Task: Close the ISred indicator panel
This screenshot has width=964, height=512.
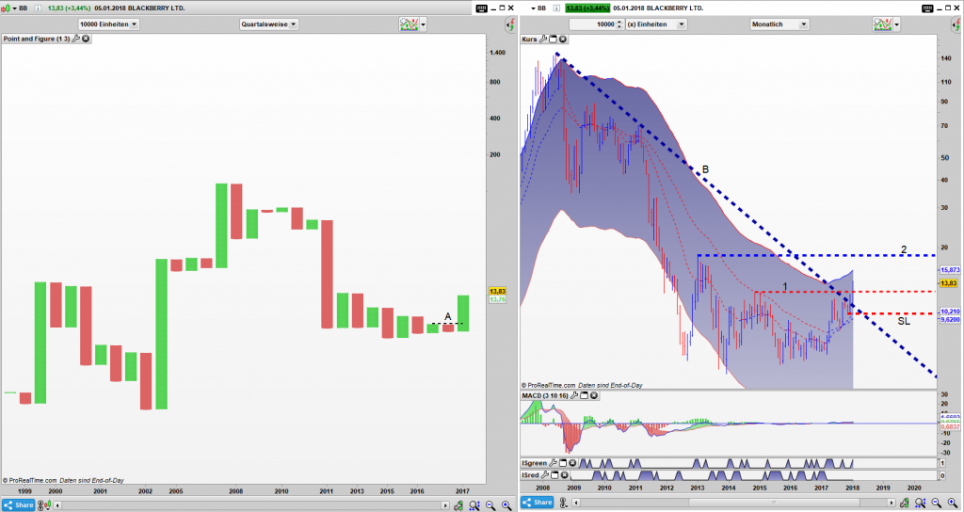Action: click(565, 475)
